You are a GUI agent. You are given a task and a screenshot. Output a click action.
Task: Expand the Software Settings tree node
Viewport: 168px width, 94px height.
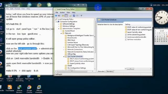pyautogui.click(x=59, y=24)
